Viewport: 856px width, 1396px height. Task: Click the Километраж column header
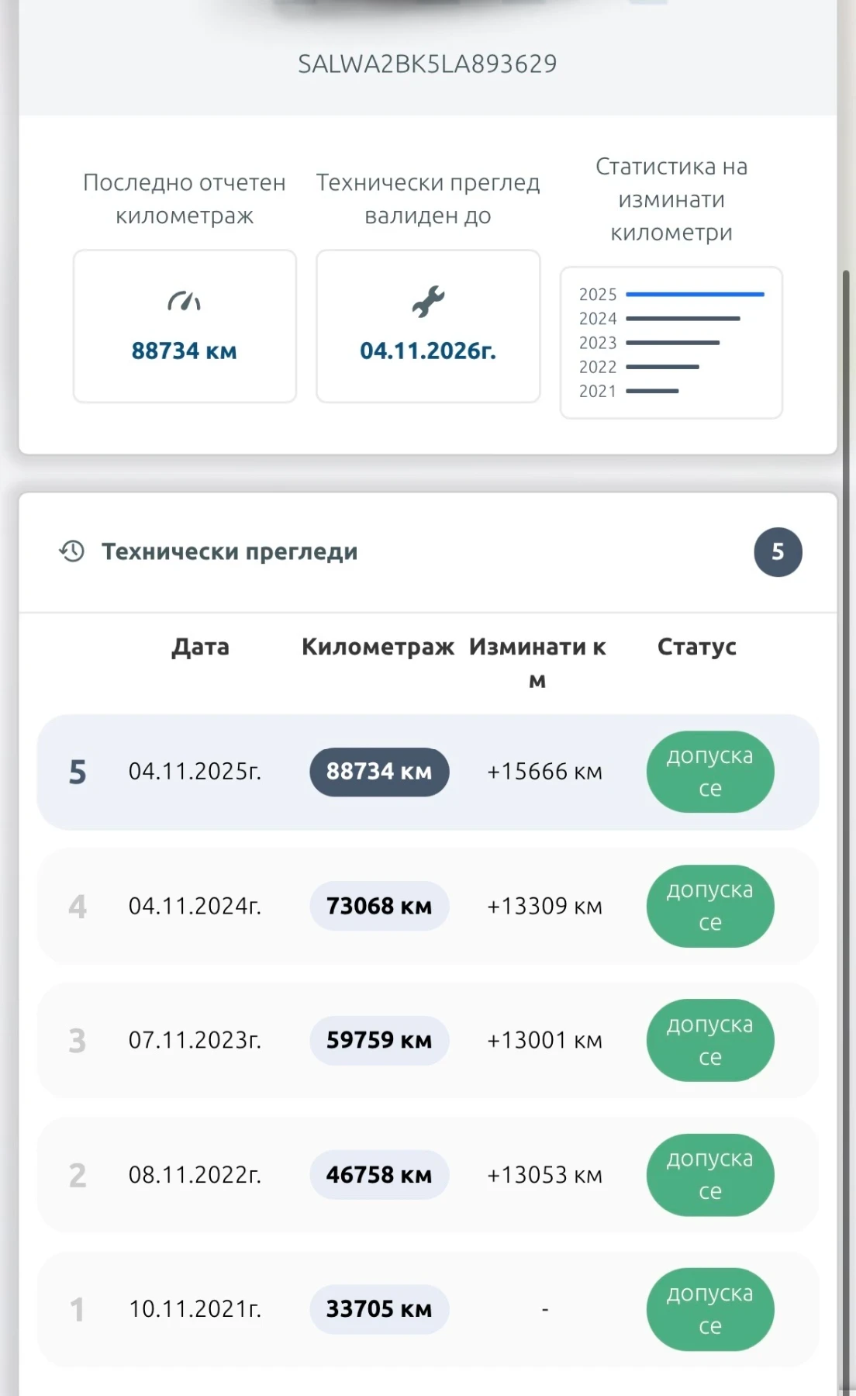pyautogui.click(x=378, y=647)
